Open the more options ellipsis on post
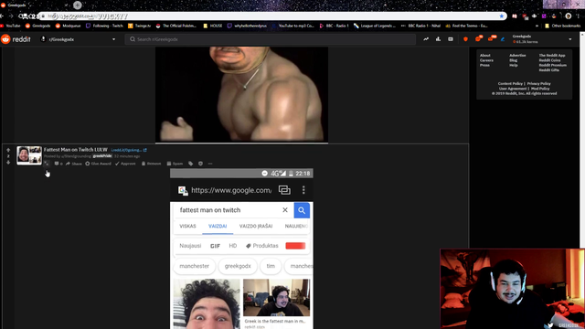 point(210,164)
